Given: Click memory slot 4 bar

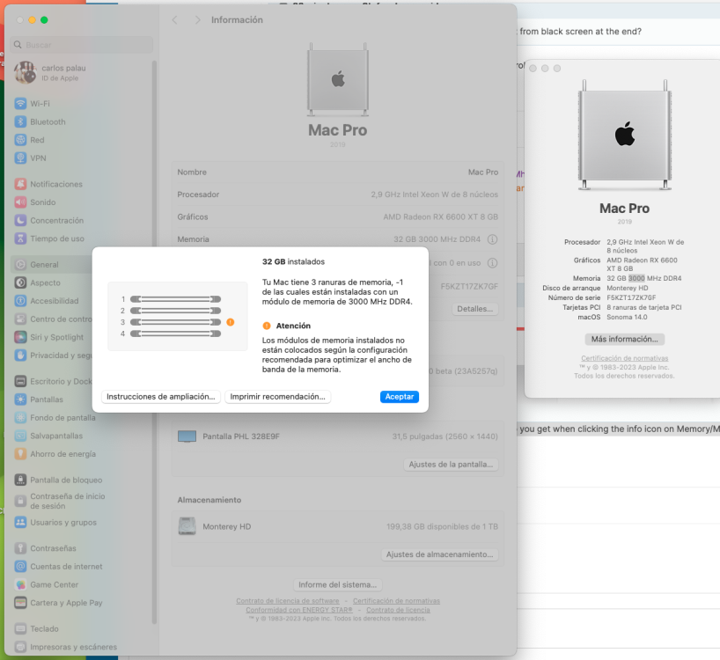Looking at the screenshot, I should point(175,334).
